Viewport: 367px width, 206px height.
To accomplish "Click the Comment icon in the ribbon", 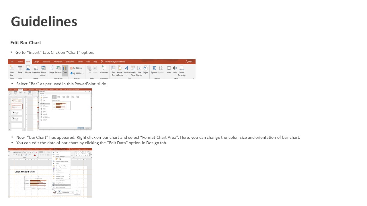I will (104, 70).
